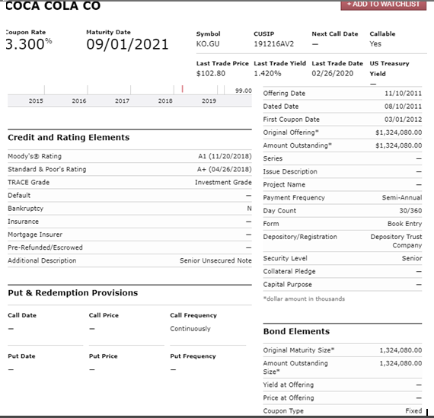Click the Put Frequency column header
The height and width of the screenshot is (418, 434).
click(x=193, y=356)
